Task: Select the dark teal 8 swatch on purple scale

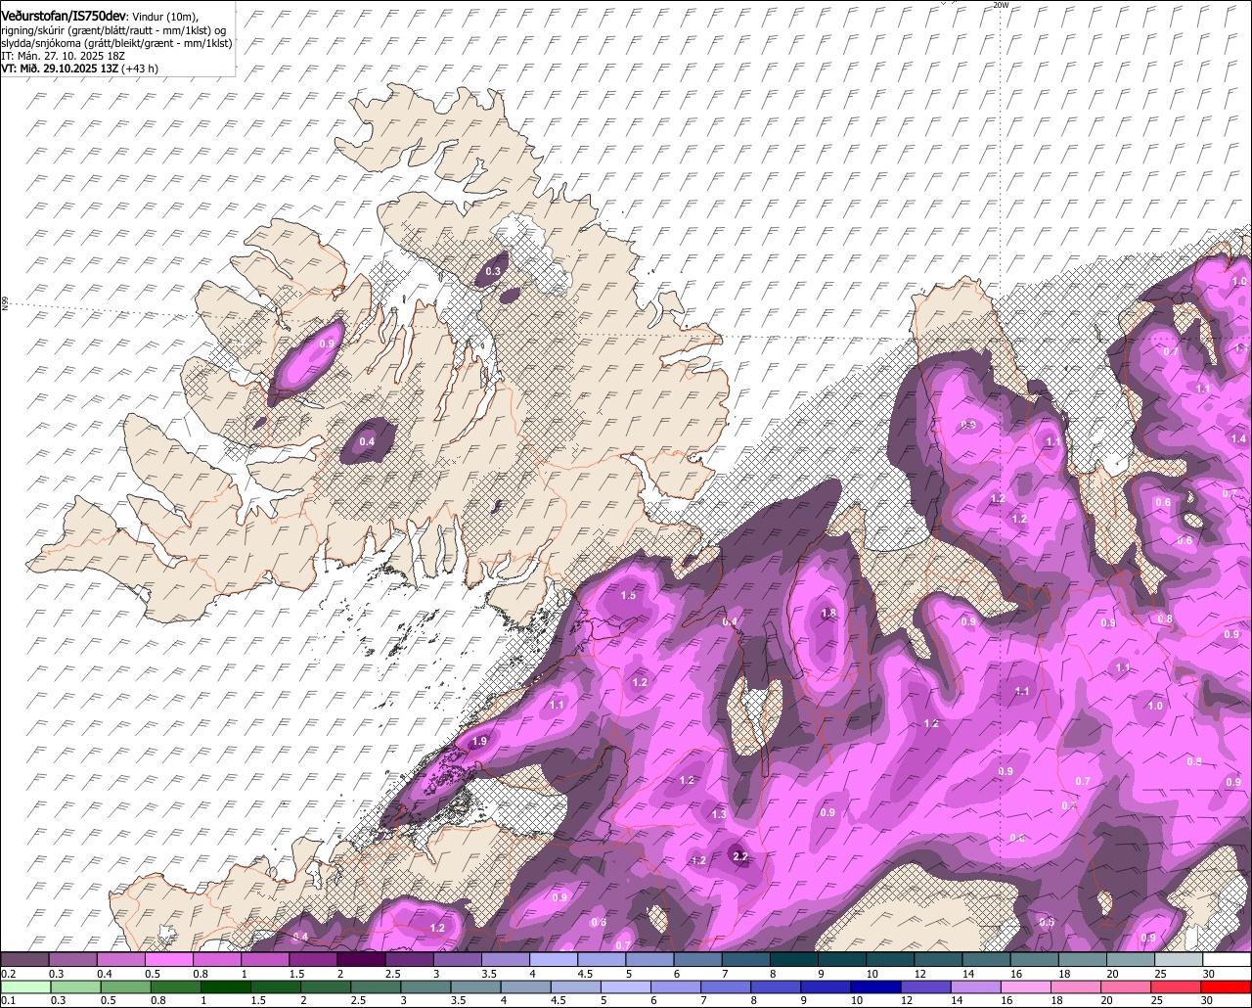Action: pos(793,960)
